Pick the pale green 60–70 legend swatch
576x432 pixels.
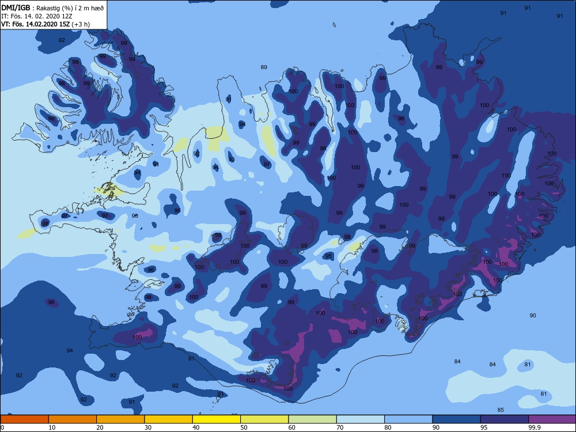[313, 419]
